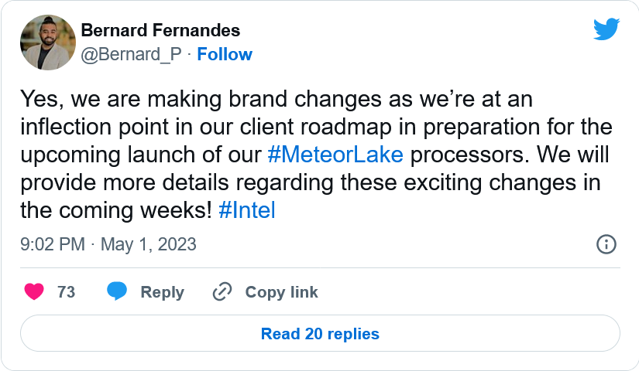This screenshot has width=639, height=371.
Task: Click the phrase 'inflection point' in the tweet
Action: (x=84, y=127)
